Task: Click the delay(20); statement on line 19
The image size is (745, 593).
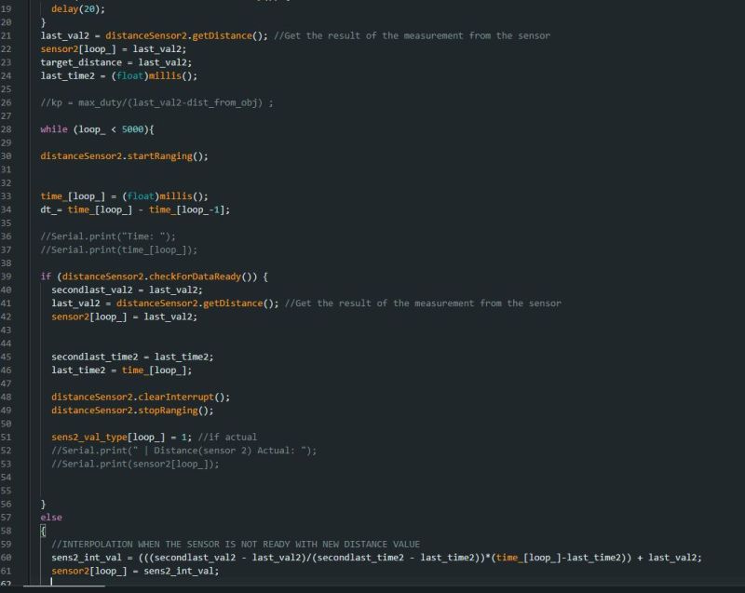Action: (x=78, y=9)
